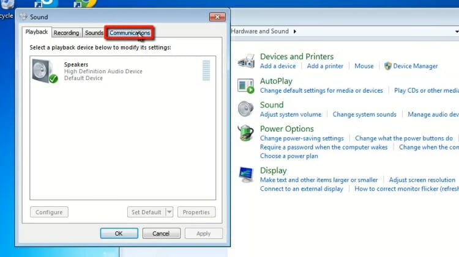Open the Set Default dropdown arrow
This screenshot has height=257, width=459.
pos(169,212)
